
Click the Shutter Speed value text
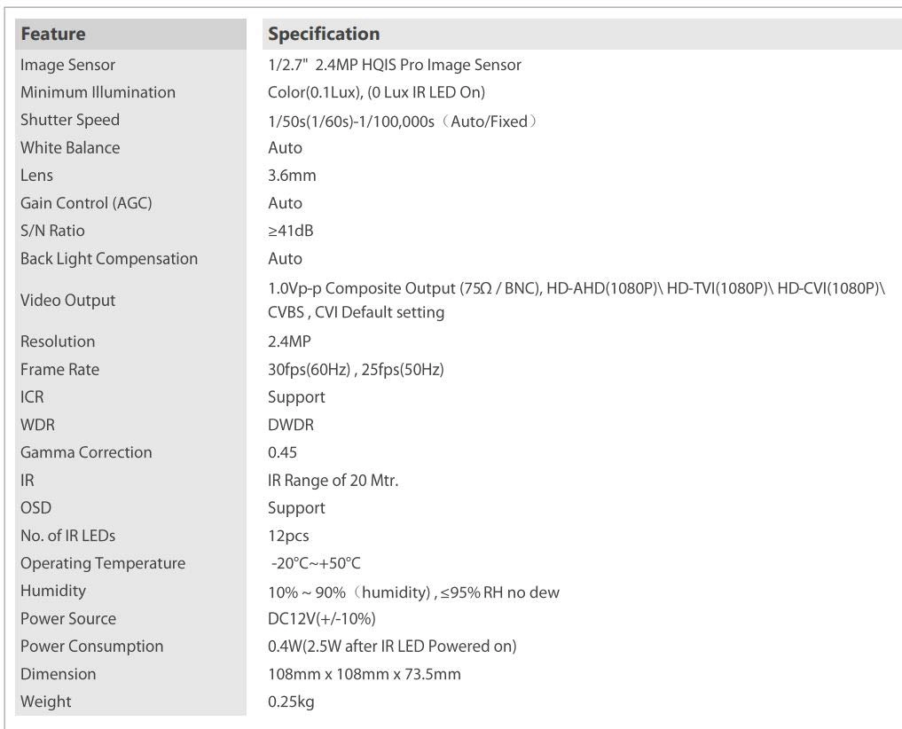tap(402, 121)
